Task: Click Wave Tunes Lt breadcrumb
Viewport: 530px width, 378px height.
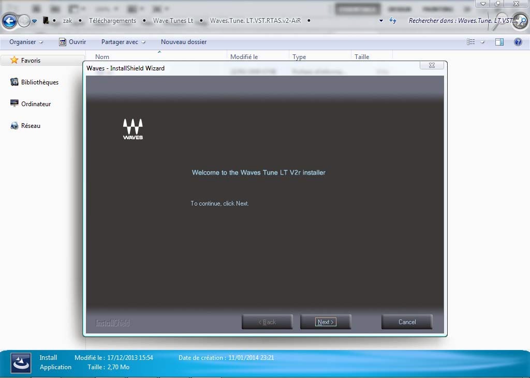Action: 173,21
